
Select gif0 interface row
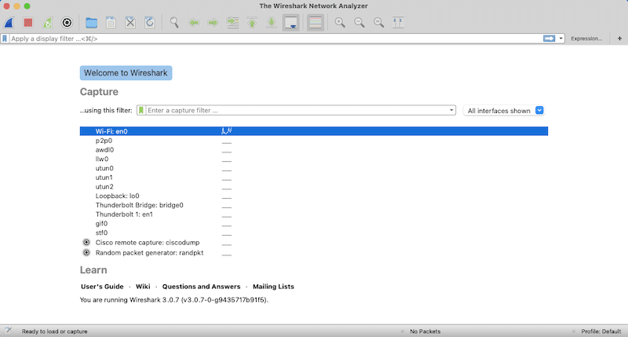pyautogui.click(x=313, y=224)
